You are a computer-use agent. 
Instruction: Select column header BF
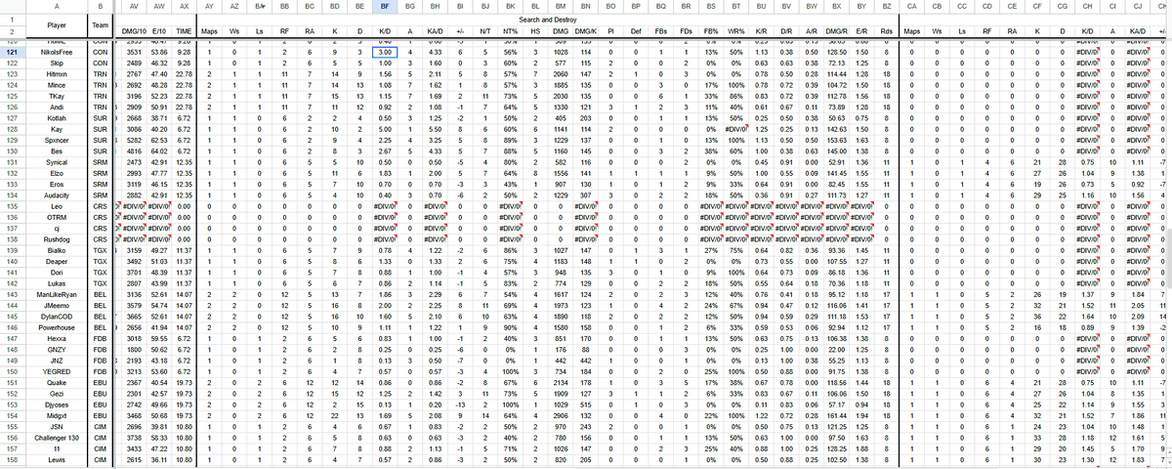point(385,5)
